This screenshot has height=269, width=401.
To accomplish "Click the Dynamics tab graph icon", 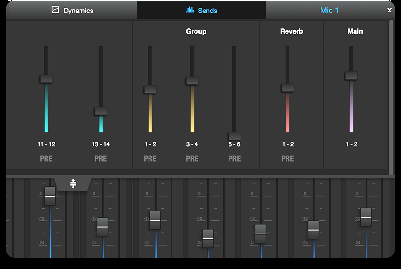I will click(x=56, y=10).
